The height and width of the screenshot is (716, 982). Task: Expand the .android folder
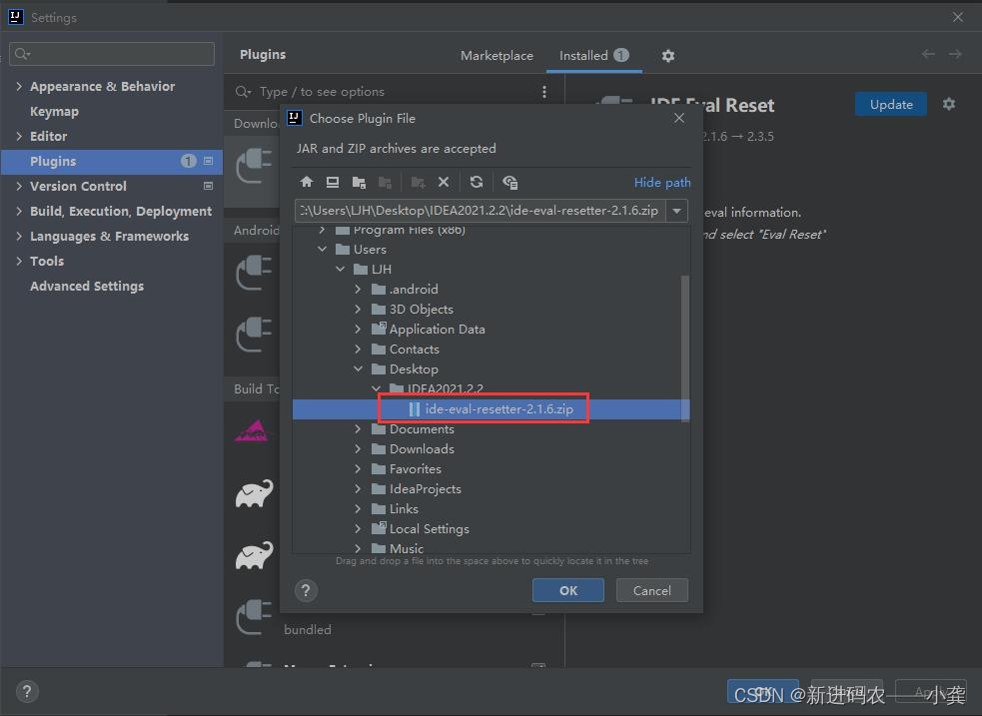(x=358, y=290)
